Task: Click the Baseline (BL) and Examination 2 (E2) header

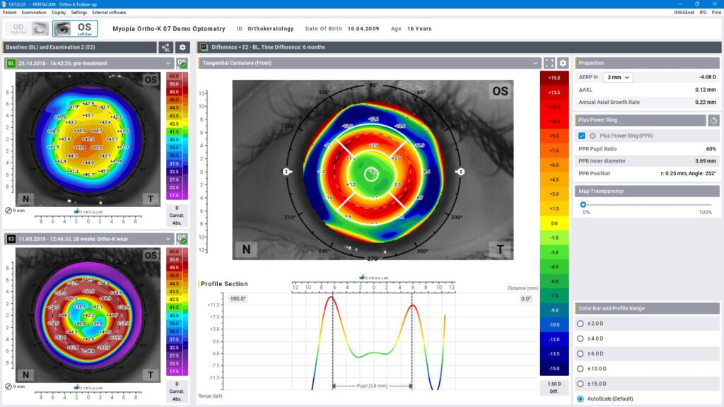Action: point(80,47)
